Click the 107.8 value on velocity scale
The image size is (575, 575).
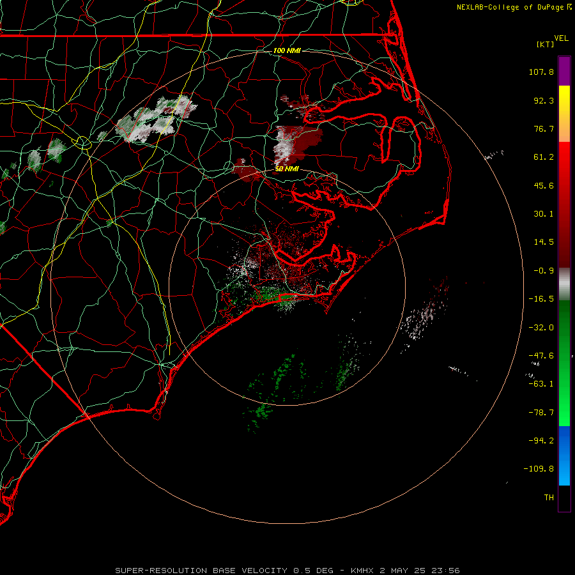click(541, 72)
